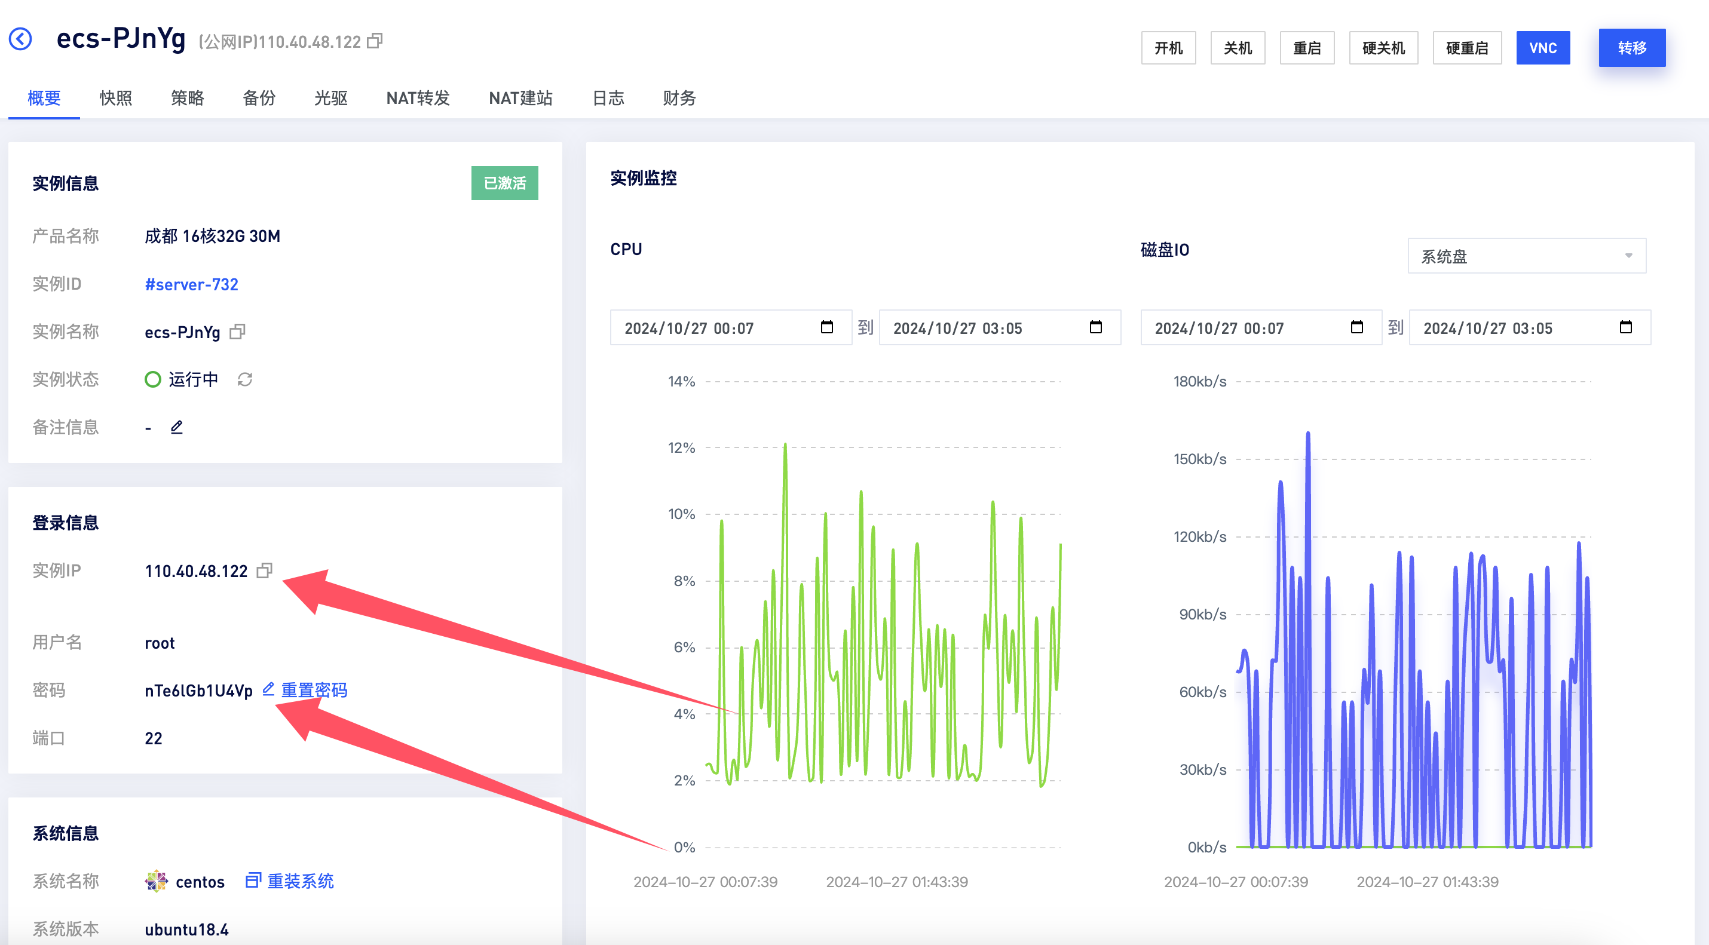Edit the remark information pencil icon
Viewport: 1709px width, 945px height.
tap(176, 427)
